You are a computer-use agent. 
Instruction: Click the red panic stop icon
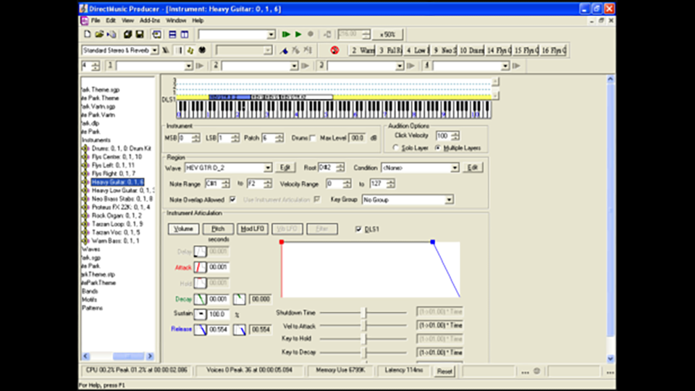tap(334, 50)
